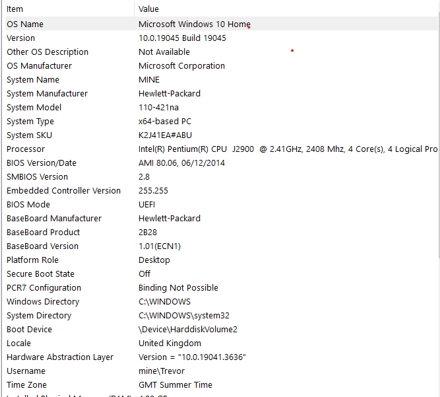Viewport: 440px width, 397px height.
Task: Select the OS Name row label
Action: (x=25, y=24)
